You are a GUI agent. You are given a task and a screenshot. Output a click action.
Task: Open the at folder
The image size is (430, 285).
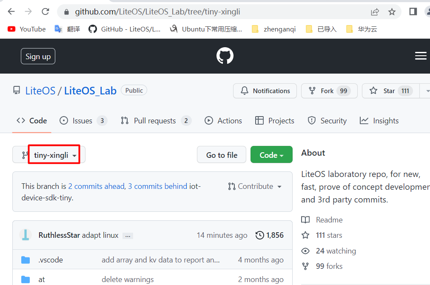point(41,279)
